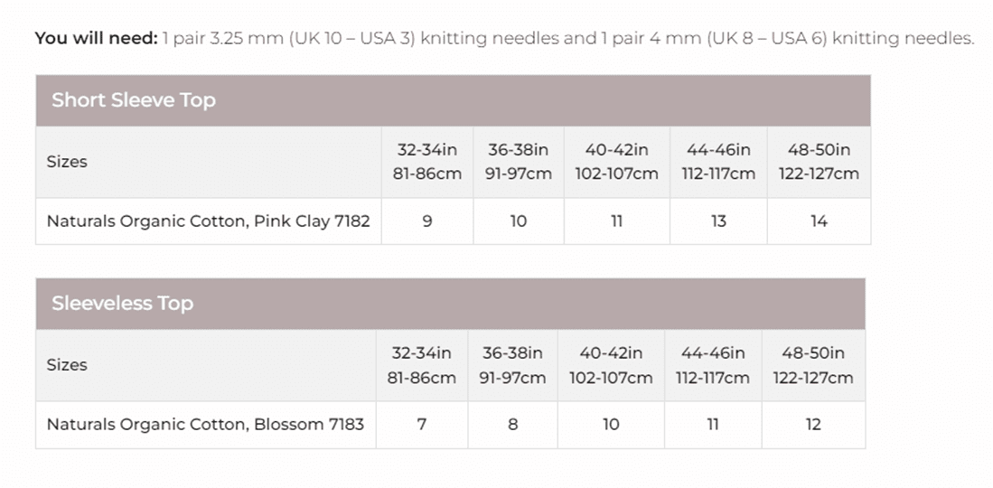The width and height of the screenshot is (993, 488).
Task: Click the Short Sleeve Top table header
Action: coord(134,100)
